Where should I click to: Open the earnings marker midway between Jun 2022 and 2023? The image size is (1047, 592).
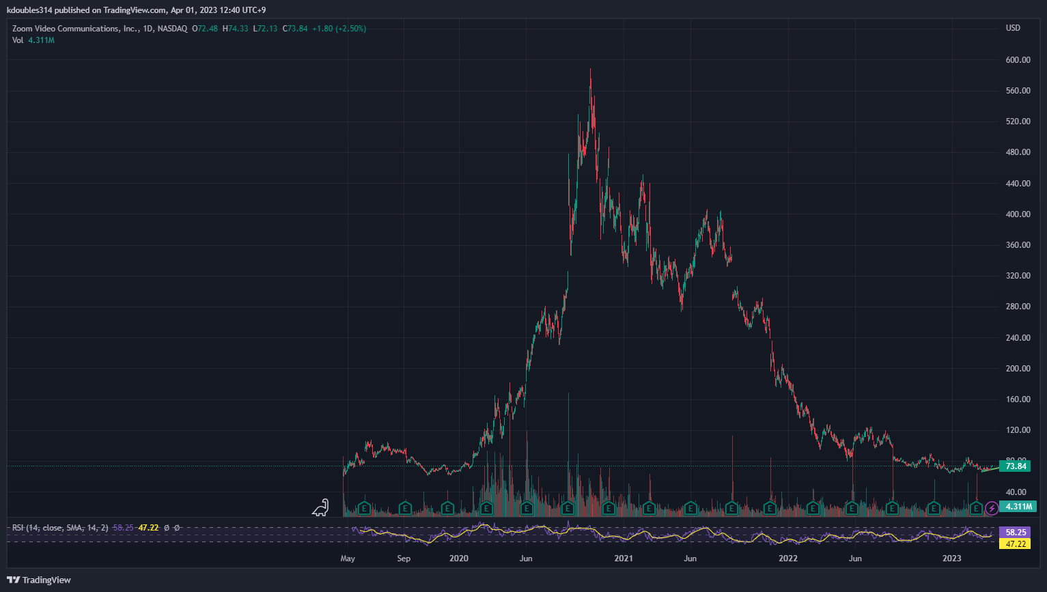coord(892,508)
